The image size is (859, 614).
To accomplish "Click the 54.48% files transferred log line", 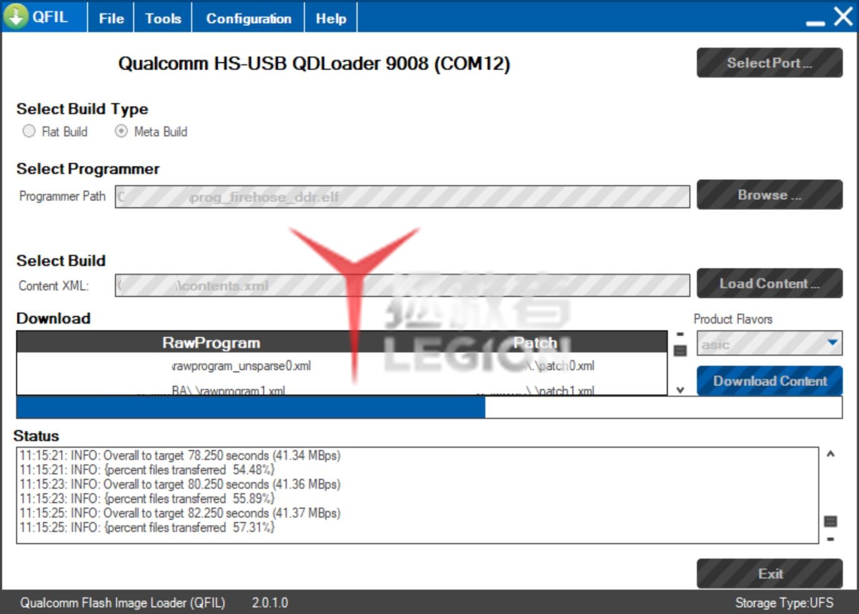I will pyautogui.click(x=147, y=470).
